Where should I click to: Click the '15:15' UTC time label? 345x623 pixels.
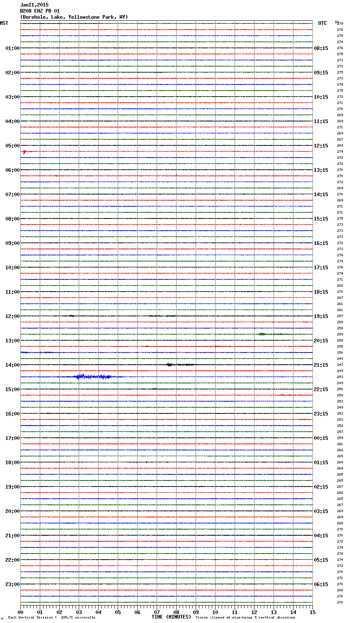(321, 219)
